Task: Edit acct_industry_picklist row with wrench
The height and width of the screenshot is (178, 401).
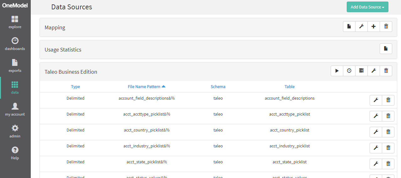Action: pos(376,148)
